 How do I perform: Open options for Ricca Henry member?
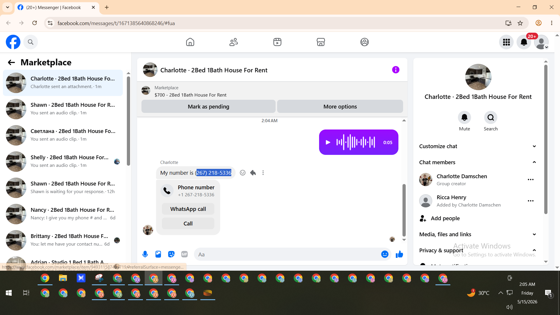tap(531, 201)
